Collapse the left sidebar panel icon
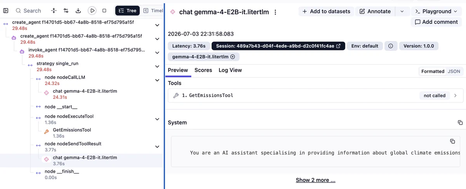 coord(5,10)
